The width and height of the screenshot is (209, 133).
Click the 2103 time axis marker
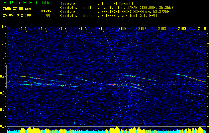pyautogui.click(x=62, y=28)
